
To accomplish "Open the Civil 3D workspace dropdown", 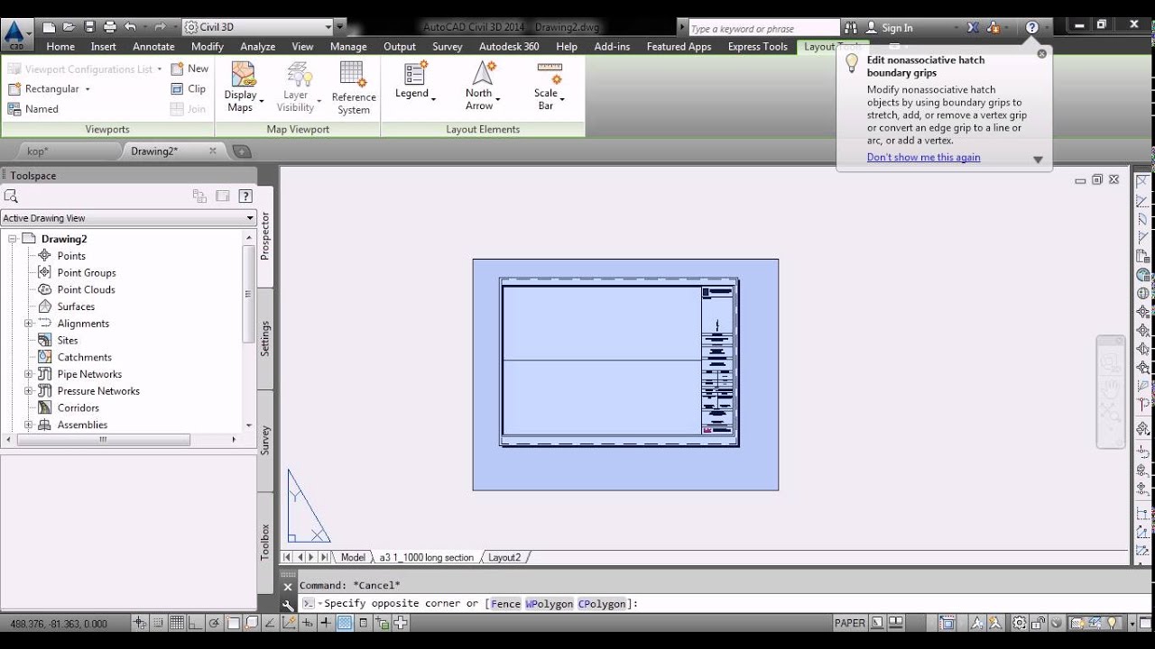I will pos(256,27).
